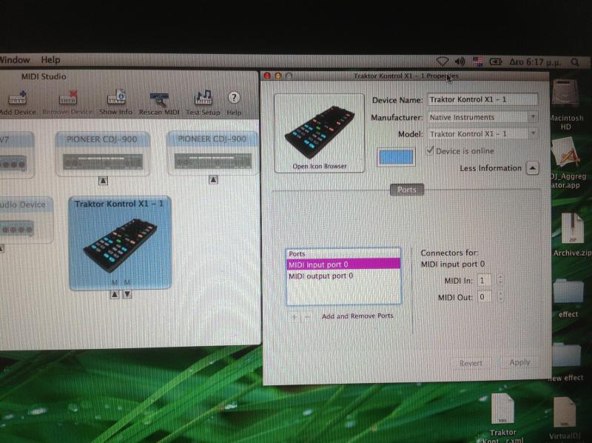Select MIDI output port 0 row
Image resolution: width=592 pixels, height=443 pixels.
(343, 276)
